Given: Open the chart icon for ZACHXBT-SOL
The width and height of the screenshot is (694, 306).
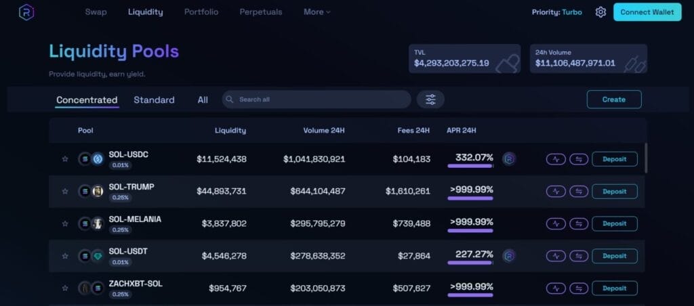Looking at the screenshot, I should tap(556, 288).
